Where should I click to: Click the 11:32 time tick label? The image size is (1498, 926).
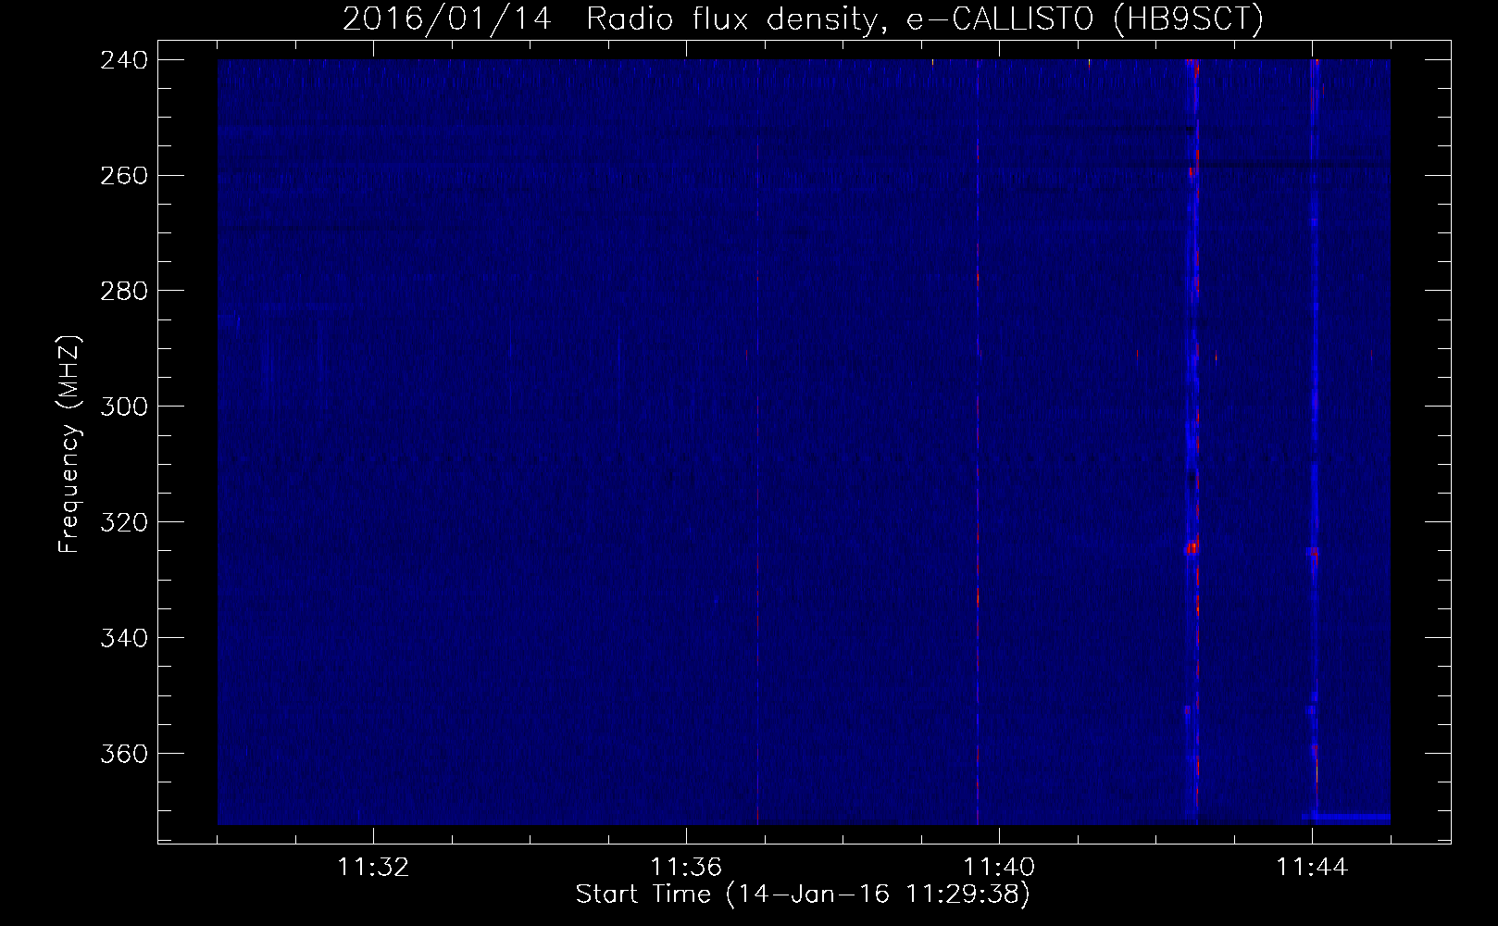point(373,868)
